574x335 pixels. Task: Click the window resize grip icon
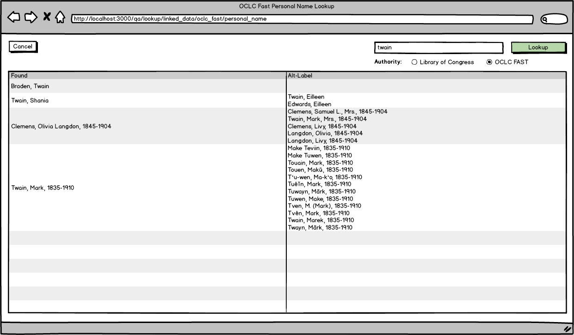(567, 329)
